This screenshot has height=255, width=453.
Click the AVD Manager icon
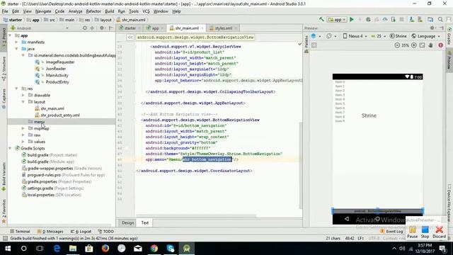tap(411, 19)
